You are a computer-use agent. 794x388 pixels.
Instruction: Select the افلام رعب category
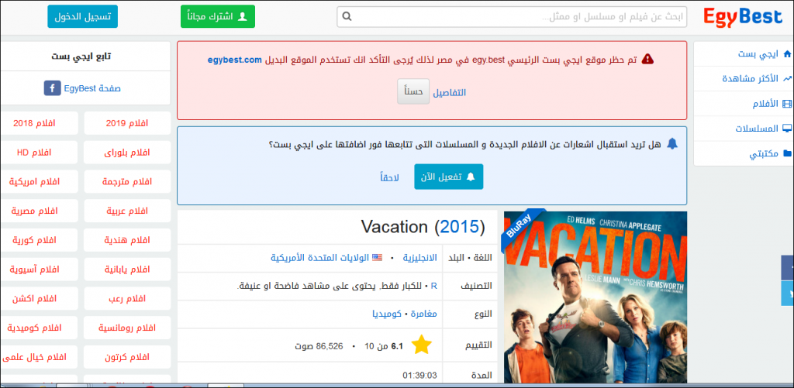[126, 298]
